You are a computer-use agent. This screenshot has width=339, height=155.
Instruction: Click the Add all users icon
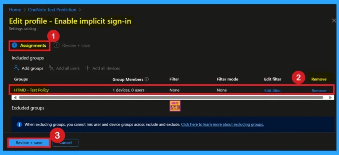tap(51, 68)
